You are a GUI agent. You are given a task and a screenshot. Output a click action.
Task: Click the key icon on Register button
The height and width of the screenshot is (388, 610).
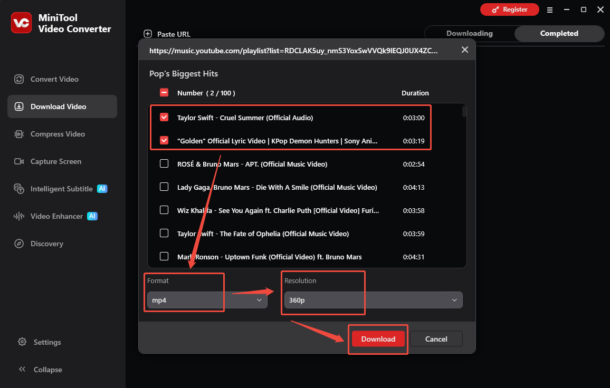(495, 9)
